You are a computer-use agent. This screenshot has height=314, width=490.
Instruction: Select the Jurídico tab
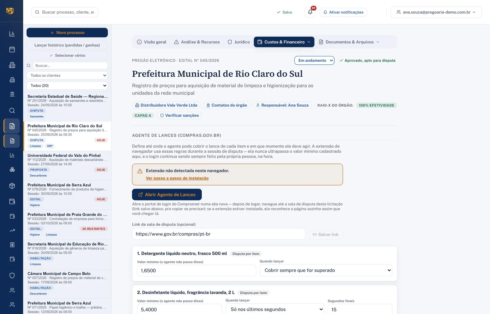point(239,42)
